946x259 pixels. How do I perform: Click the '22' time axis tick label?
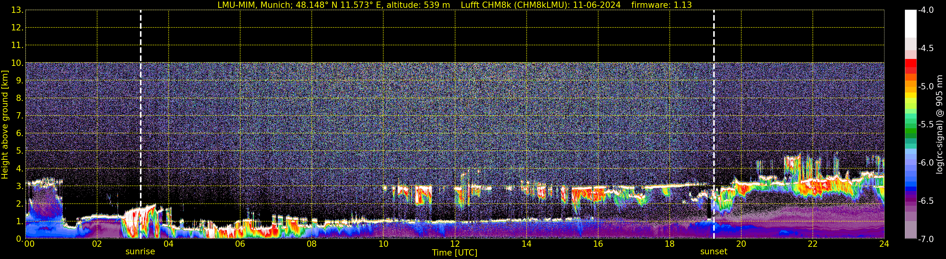pos(813,244)
